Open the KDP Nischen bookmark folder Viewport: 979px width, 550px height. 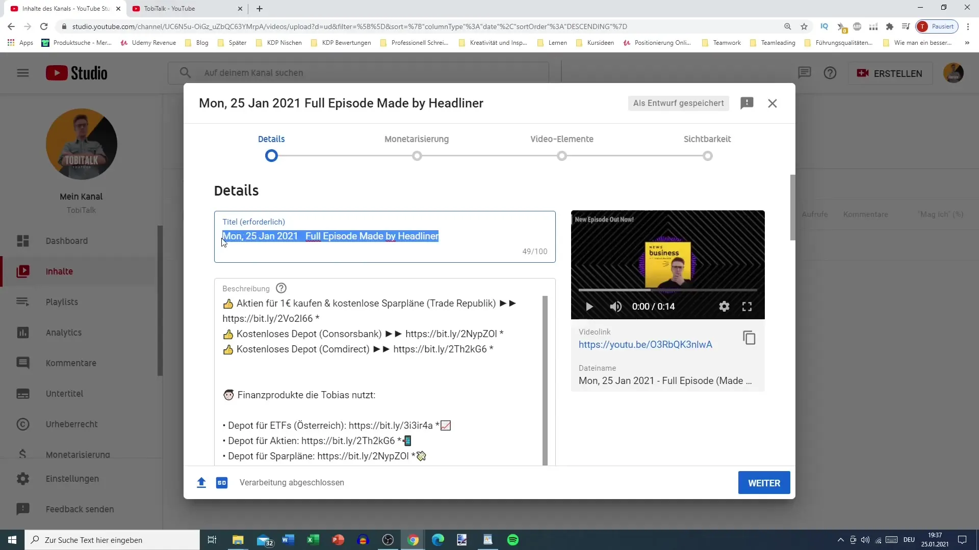tap(279, 43)
